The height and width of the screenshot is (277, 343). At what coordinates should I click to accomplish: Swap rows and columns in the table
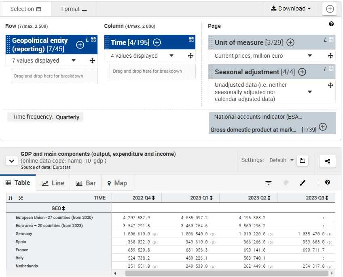[11, 198]
